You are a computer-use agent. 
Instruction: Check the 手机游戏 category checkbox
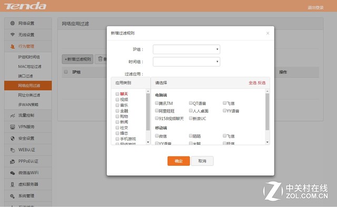(x=117, y=139)
